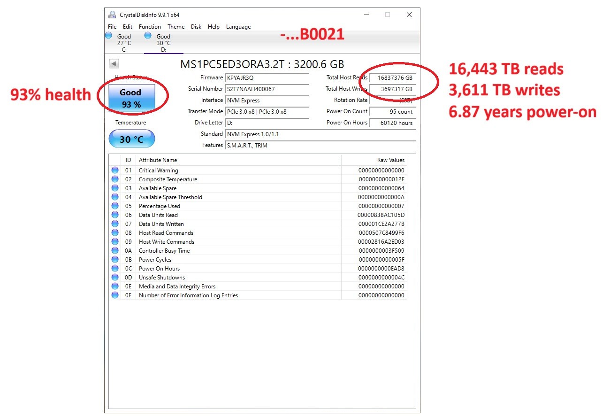Click the ID column header
The height and width of the screenshot is (418, 610).
coord(128,160)
